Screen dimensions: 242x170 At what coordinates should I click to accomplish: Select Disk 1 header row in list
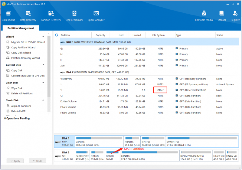149,42
